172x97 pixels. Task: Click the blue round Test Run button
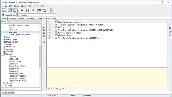(51, 11)
